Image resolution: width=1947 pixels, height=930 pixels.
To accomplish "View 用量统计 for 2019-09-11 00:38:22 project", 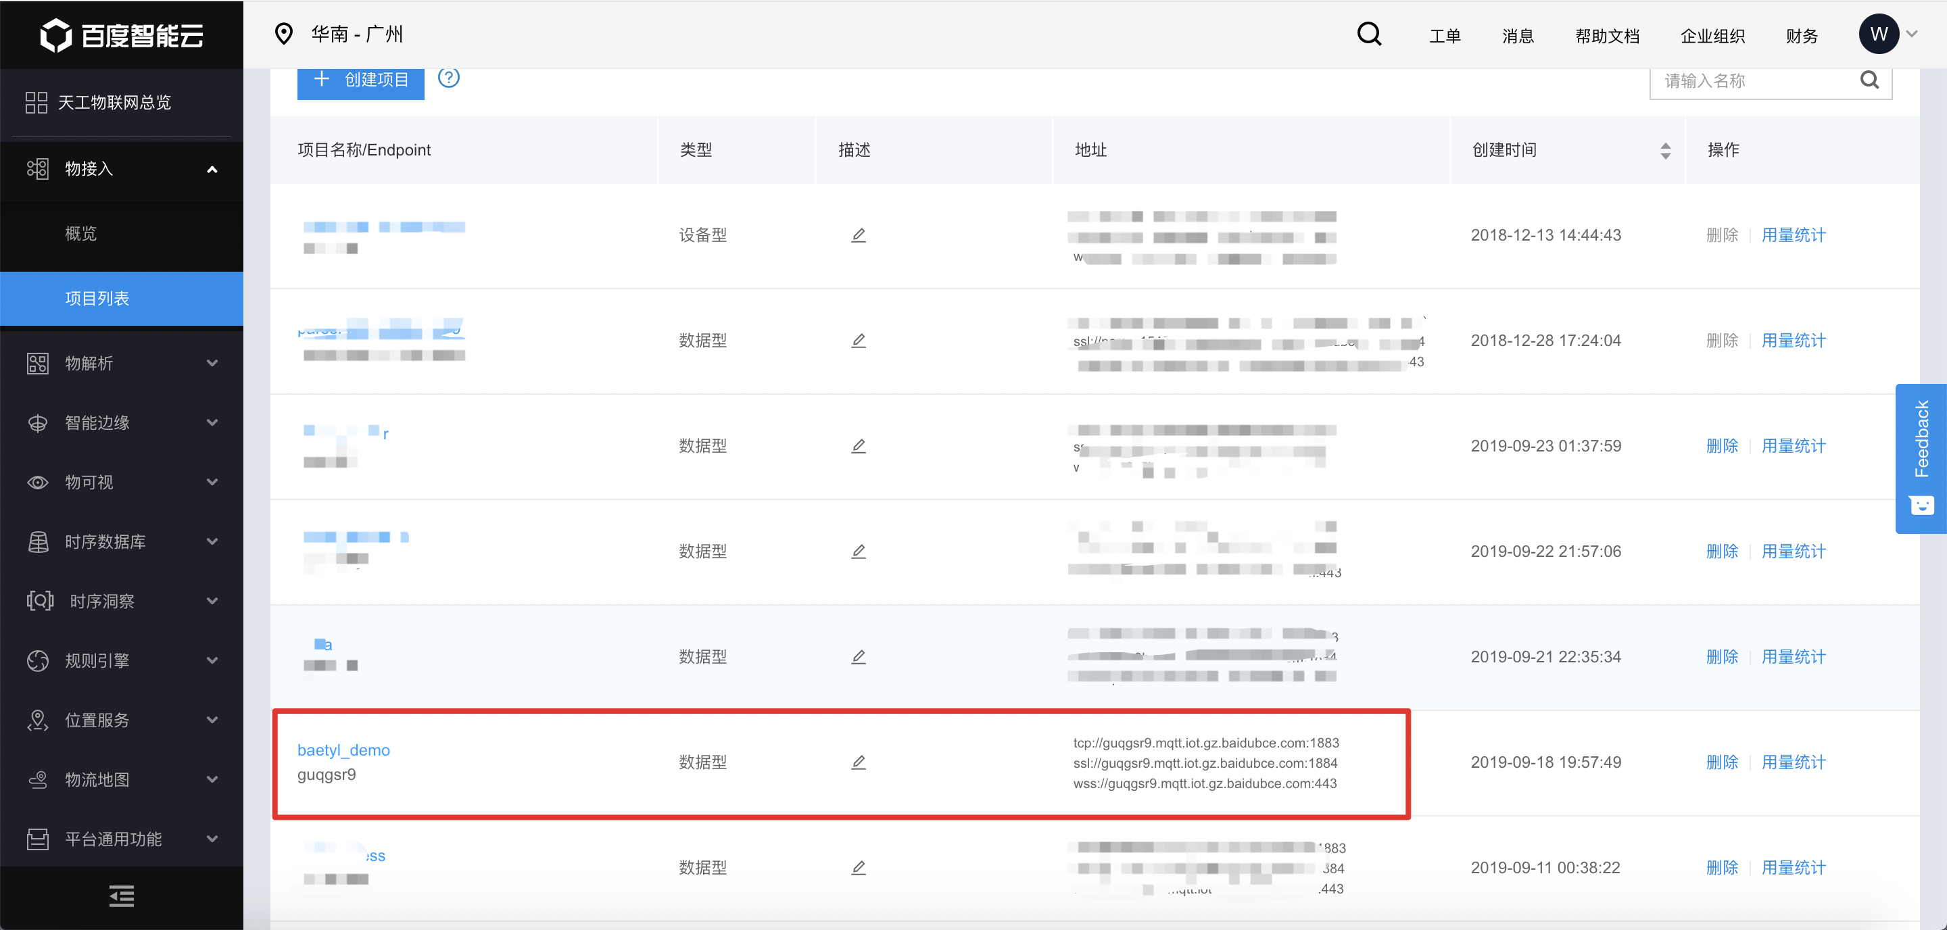I will click(1793, 867).
